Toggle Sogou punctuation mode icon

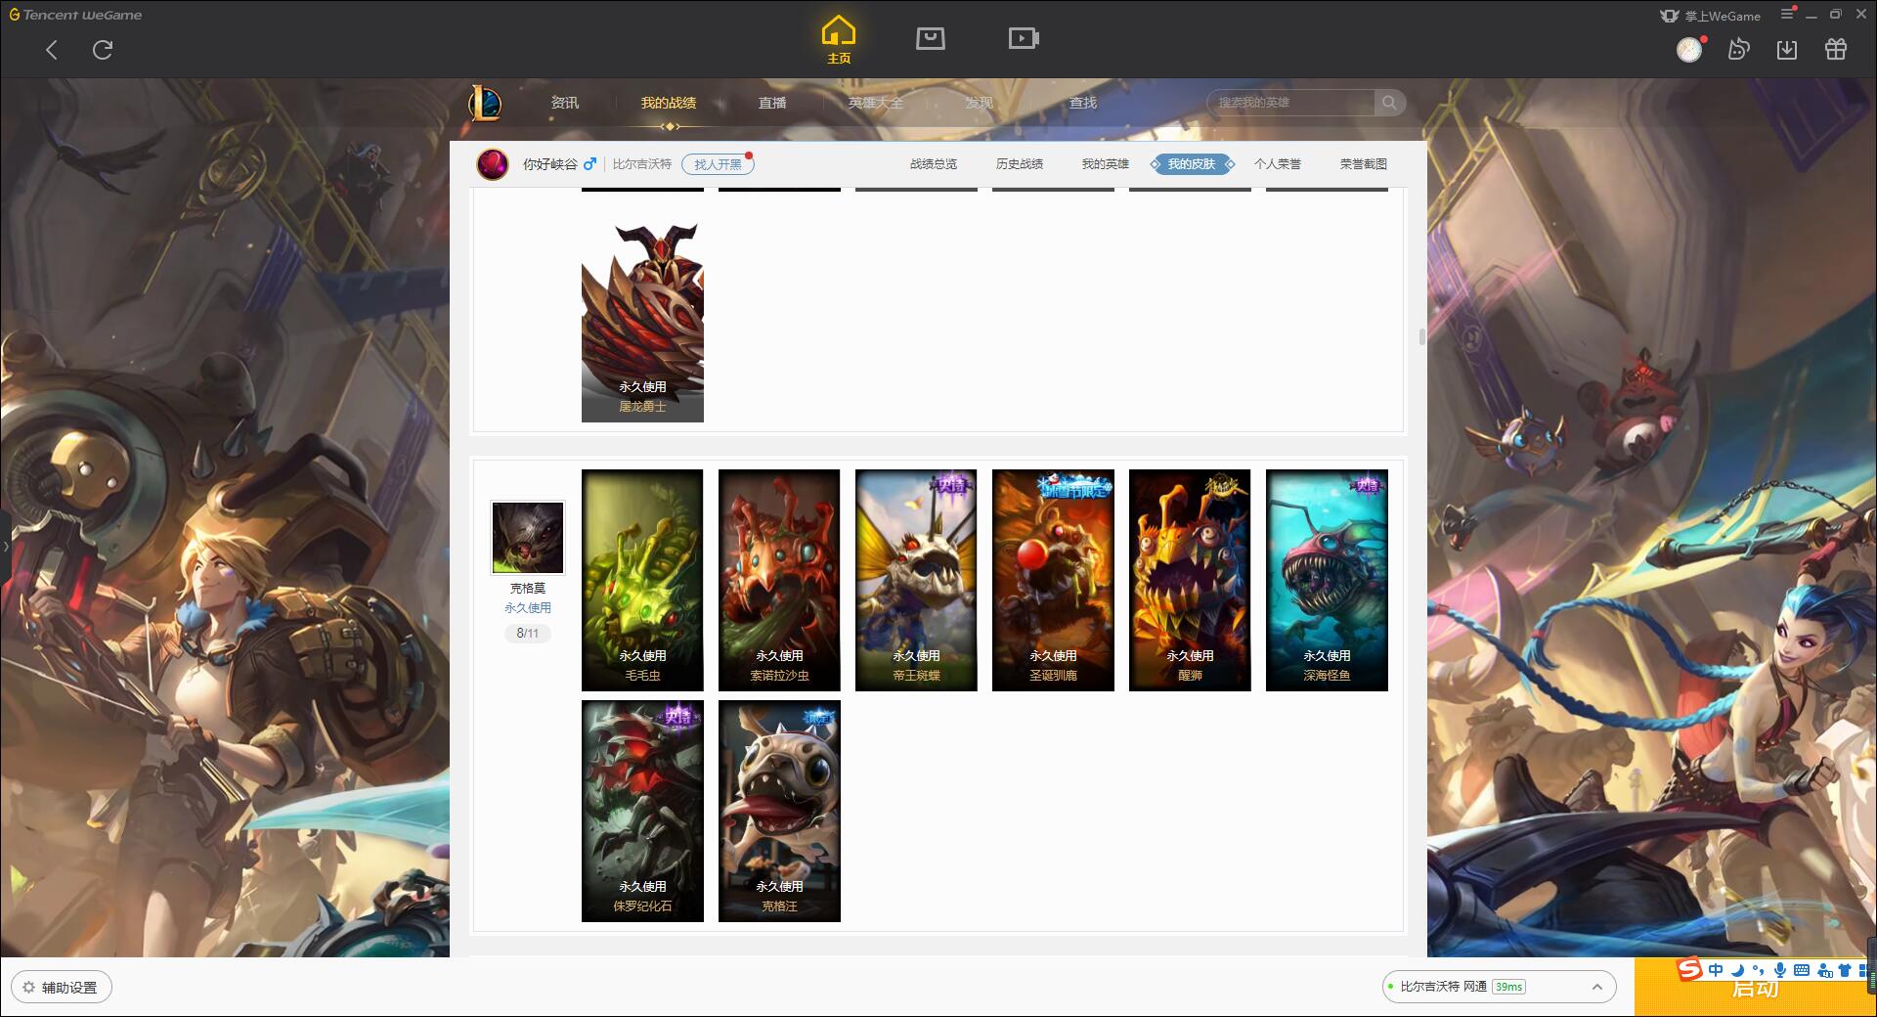click(1759, 970)
